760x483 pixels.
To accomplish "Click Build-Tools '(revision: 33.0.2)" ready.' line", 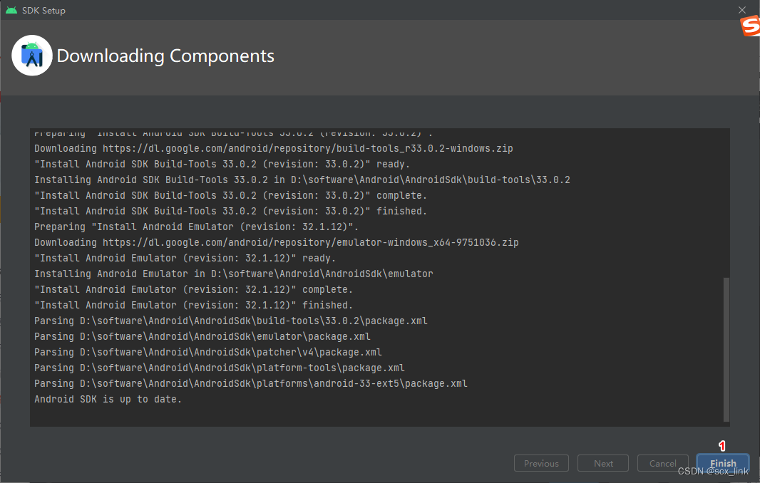I will click(222, 165).
